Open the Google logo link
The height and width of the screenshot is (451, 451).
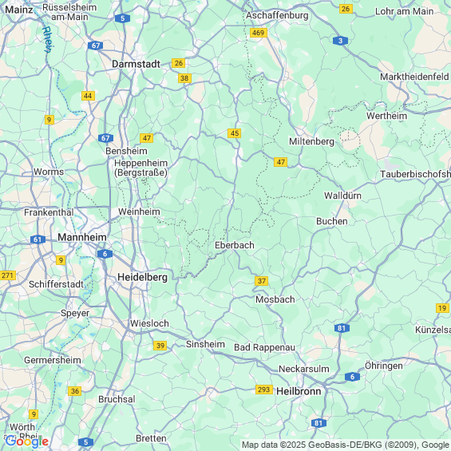point(27,441)
